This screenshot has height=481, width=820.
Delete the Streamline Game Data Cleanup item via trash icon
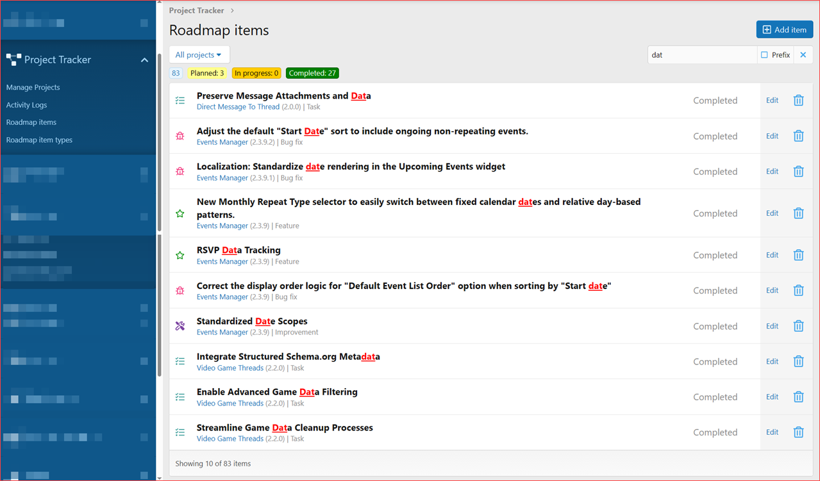click(798, 432)
